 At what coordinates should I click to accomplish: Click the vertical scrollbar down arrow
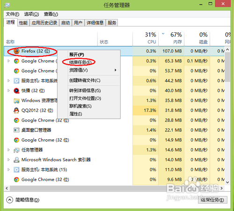point(227,182)
